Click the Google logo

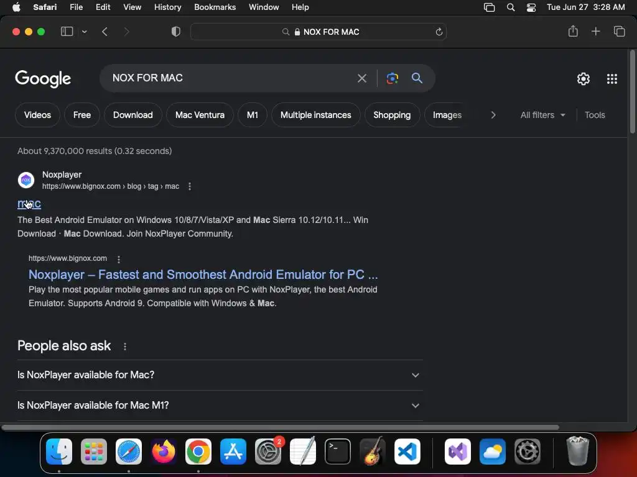pyautogui.click(x=43, y=79)
